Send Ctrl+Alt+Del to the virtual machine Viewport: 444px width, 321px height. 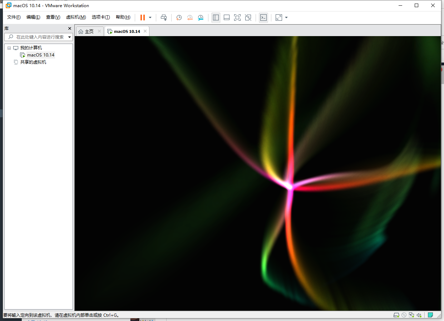point(164,18)
